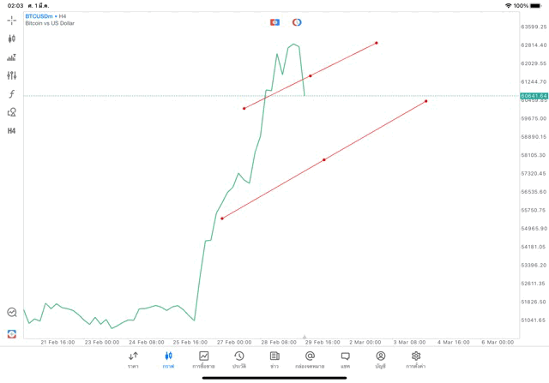The image size is (549, 383).
Task: Select upper red trendline's middle point
Action: pos(311,75)
